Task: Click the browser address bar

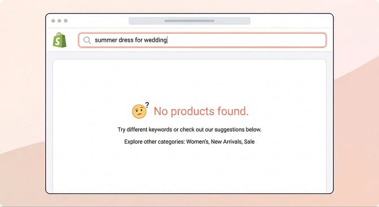Action: pos(189,21)
